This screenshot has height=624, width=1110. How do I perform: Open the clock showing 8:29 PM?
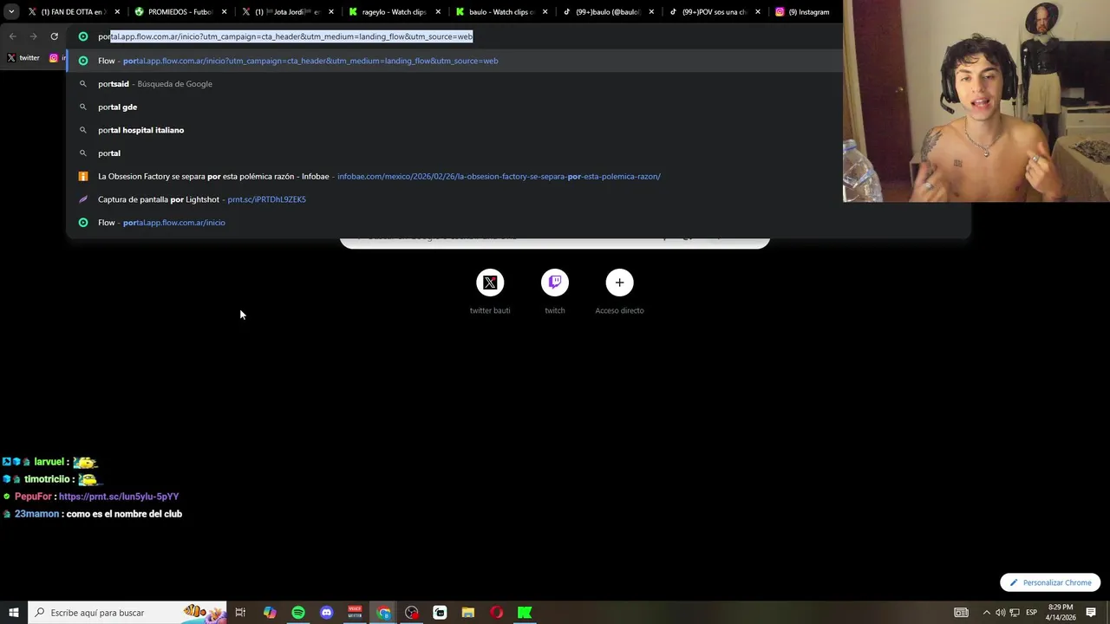1060,613
